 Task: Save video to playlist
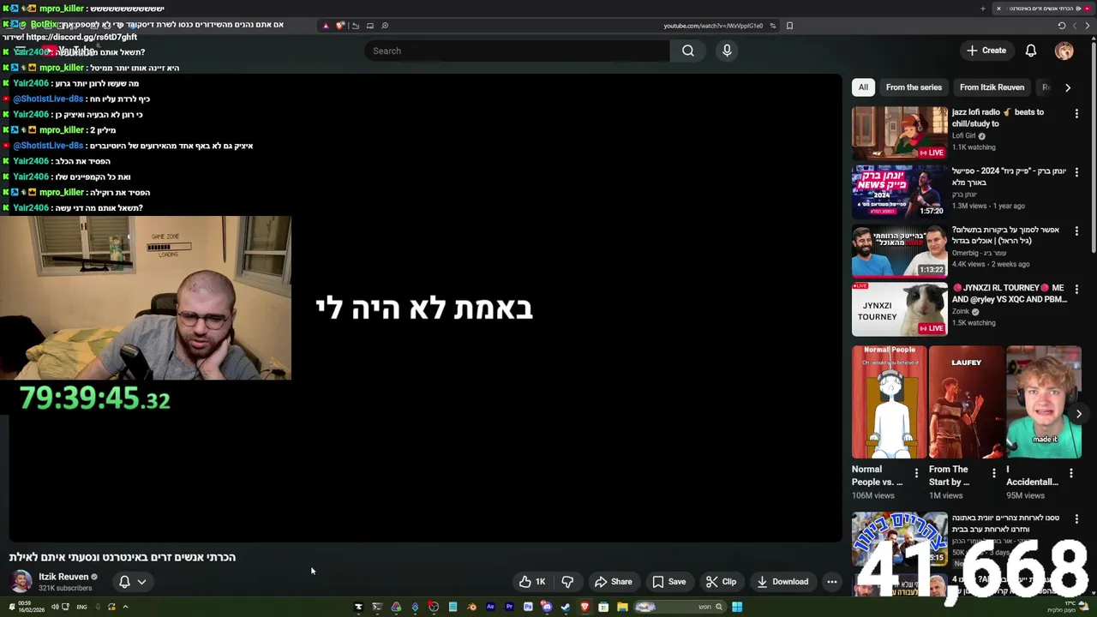pos(668,582)
